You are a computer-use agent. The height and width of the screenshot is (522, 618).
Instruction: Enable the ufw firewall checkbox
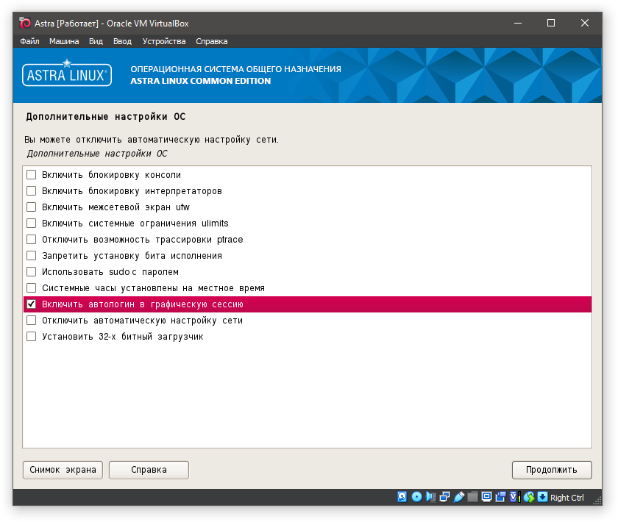31,207
